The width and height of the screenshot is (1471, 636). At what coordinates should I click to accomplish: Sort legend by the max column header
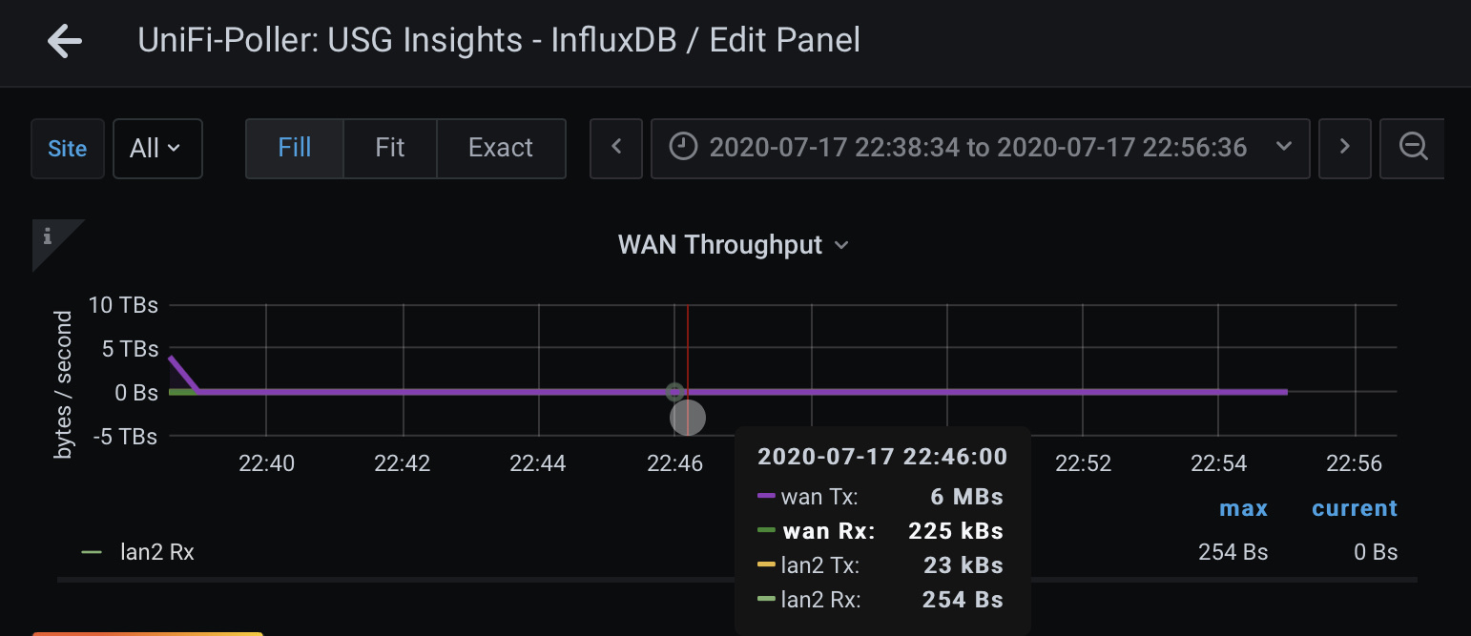click(x=1243, y=508)
